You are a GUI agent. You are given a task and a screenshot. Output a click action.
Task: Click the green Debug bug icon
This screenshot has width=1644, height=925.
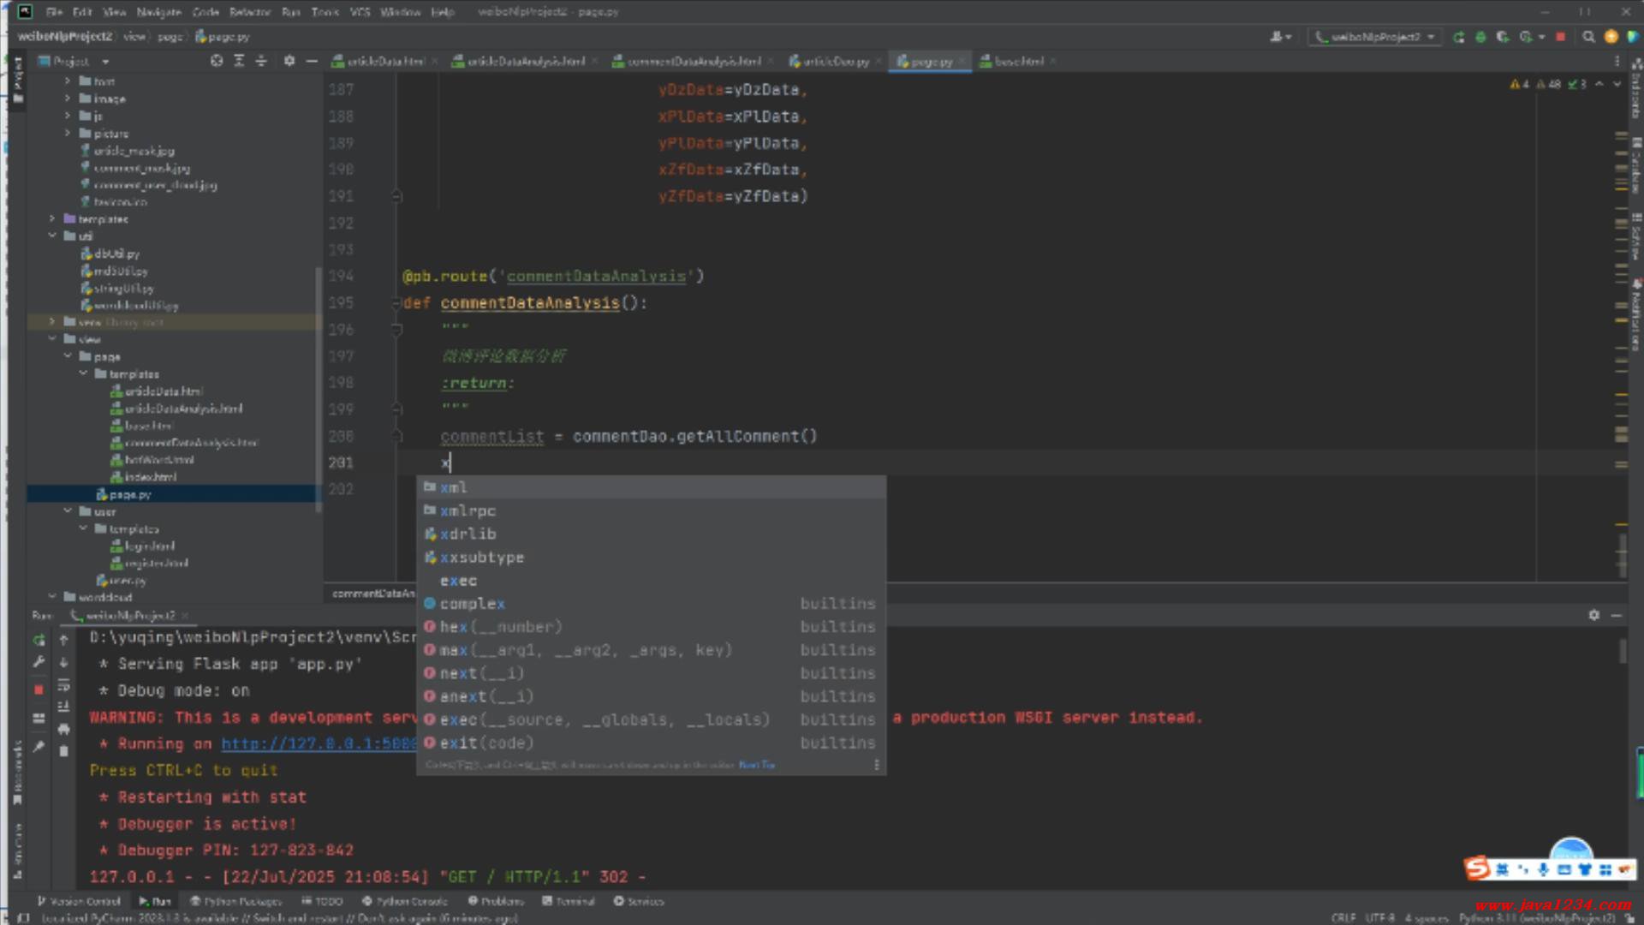coord(1480,37)
